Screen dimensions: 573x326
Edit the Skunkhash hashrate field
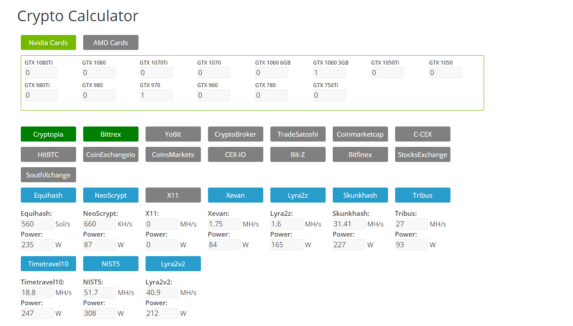349,224
